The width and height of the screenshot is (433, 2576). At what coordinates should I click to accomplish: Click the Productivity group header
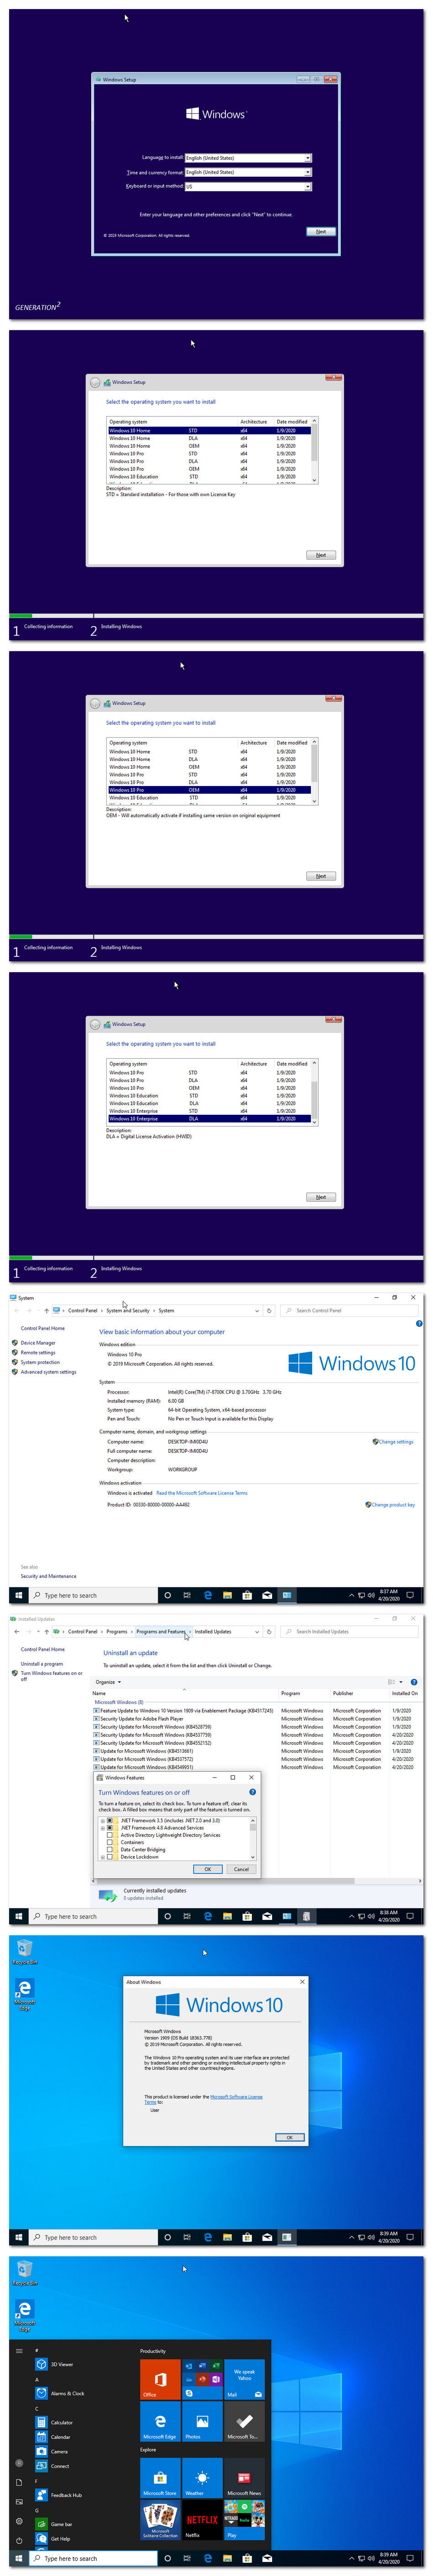coord(153,2351)
